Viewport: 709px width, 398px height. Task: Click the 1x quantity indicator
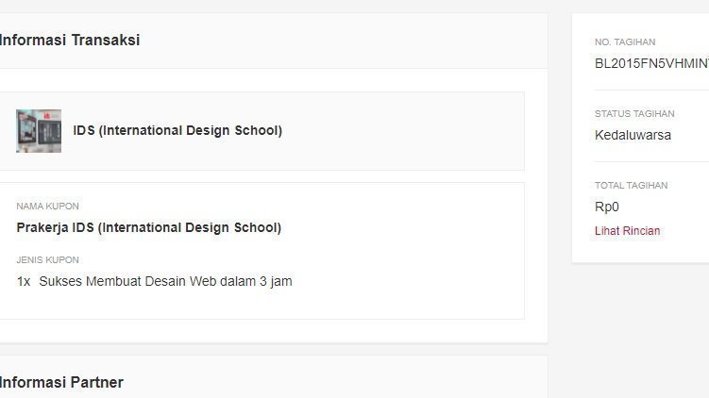tap(24, 281)
